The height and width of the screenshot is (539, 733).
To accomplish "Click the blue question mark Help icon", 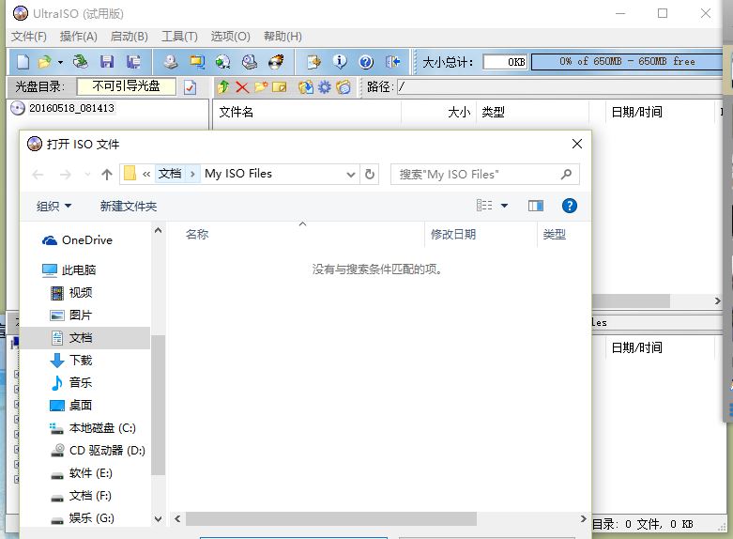I will coord(366,62).
